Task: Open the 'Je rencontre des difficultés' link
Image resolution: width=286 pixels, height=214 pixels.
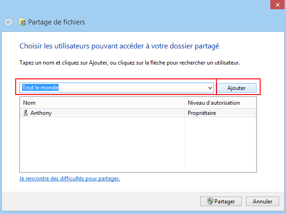Action: pos(70,178)
